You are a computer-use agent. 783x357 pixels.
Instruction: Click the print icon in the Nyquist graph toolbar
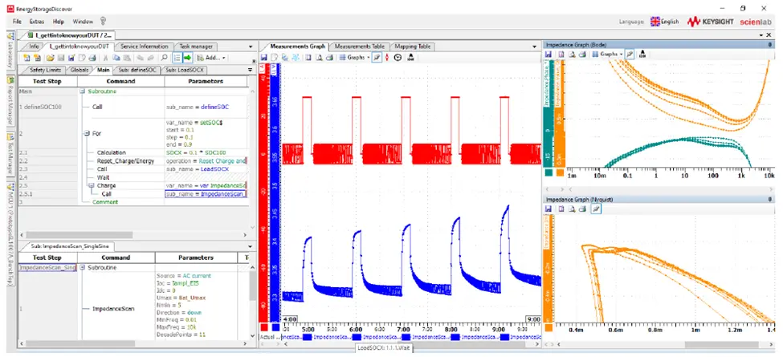pyautogui.click(x=583, y=209)
